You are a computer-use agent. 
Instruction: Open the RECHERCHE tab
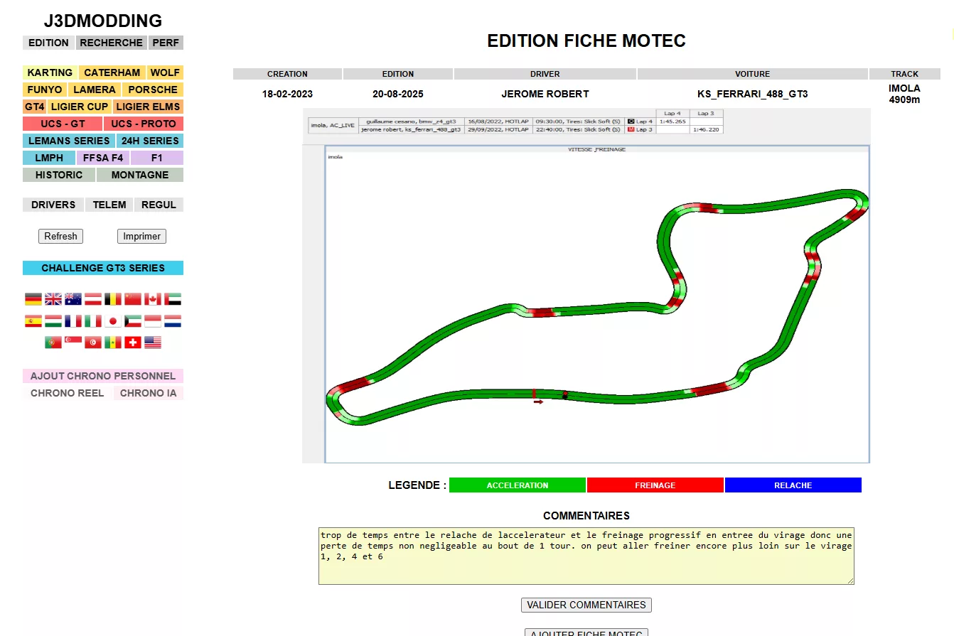click(111, 43)
